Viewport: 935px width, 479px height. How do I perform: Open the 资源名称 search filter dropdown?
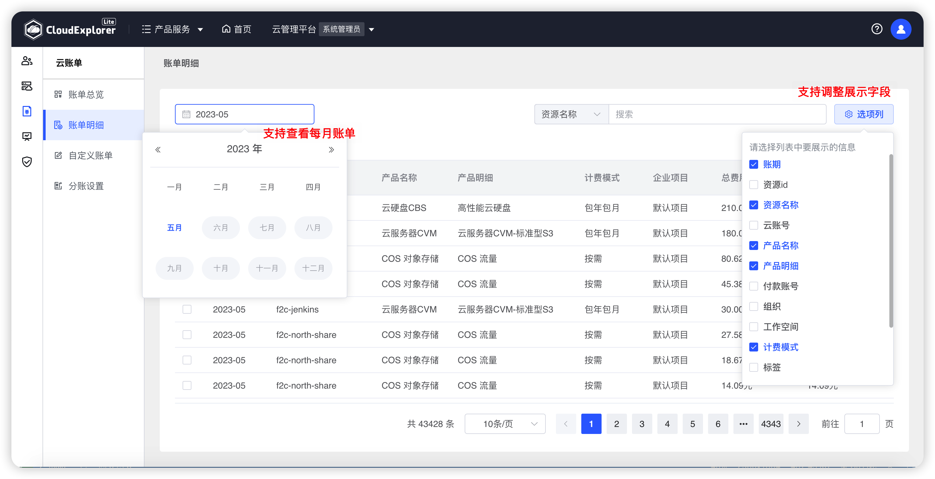coord(571,114)
